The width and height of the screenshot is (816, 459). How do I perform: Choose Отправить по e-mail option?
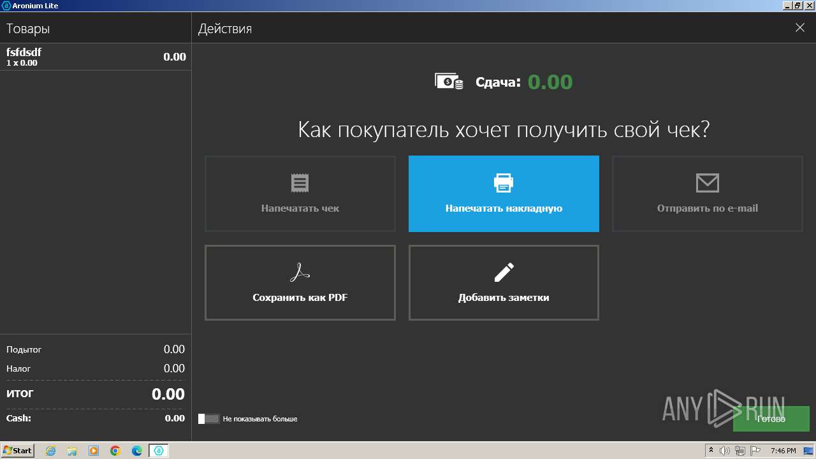[708, 194]
